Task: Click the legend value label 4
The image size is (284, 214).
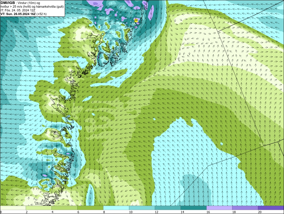Action: 53,212
